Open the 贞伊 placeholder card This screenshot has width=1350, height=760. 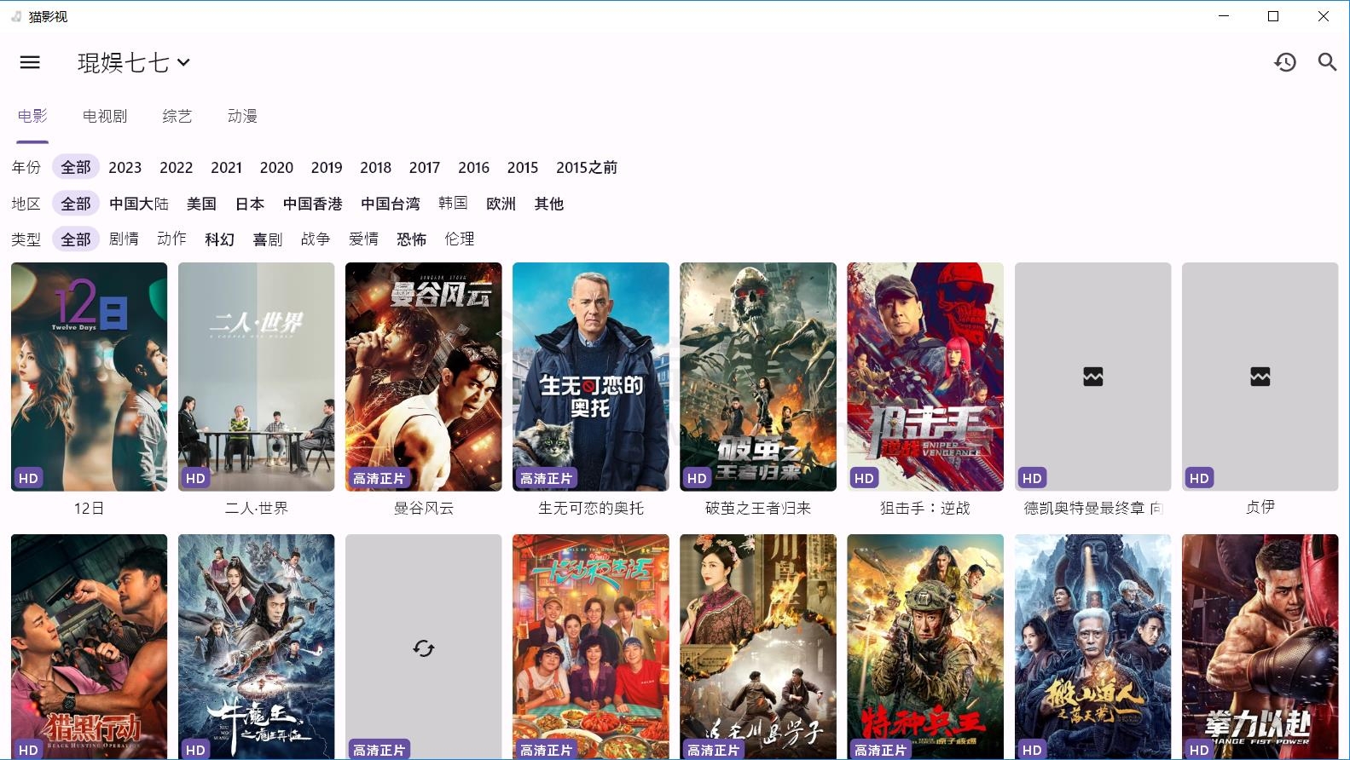[x=1260, y=377]
